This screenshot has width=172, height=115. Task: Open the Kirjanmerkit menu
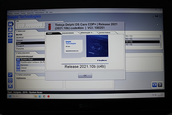coord(30,13)
